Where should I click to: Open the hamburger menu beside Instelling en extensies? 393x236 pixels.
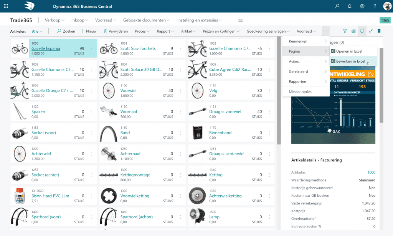pos(240,20)
